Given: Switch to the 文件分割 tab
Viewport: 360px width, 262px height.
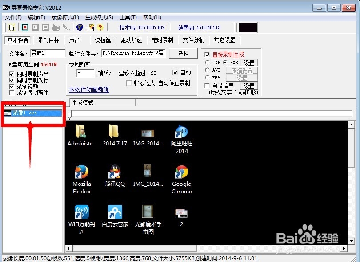Looking at the screenshot, I should (x=193, y=40).
